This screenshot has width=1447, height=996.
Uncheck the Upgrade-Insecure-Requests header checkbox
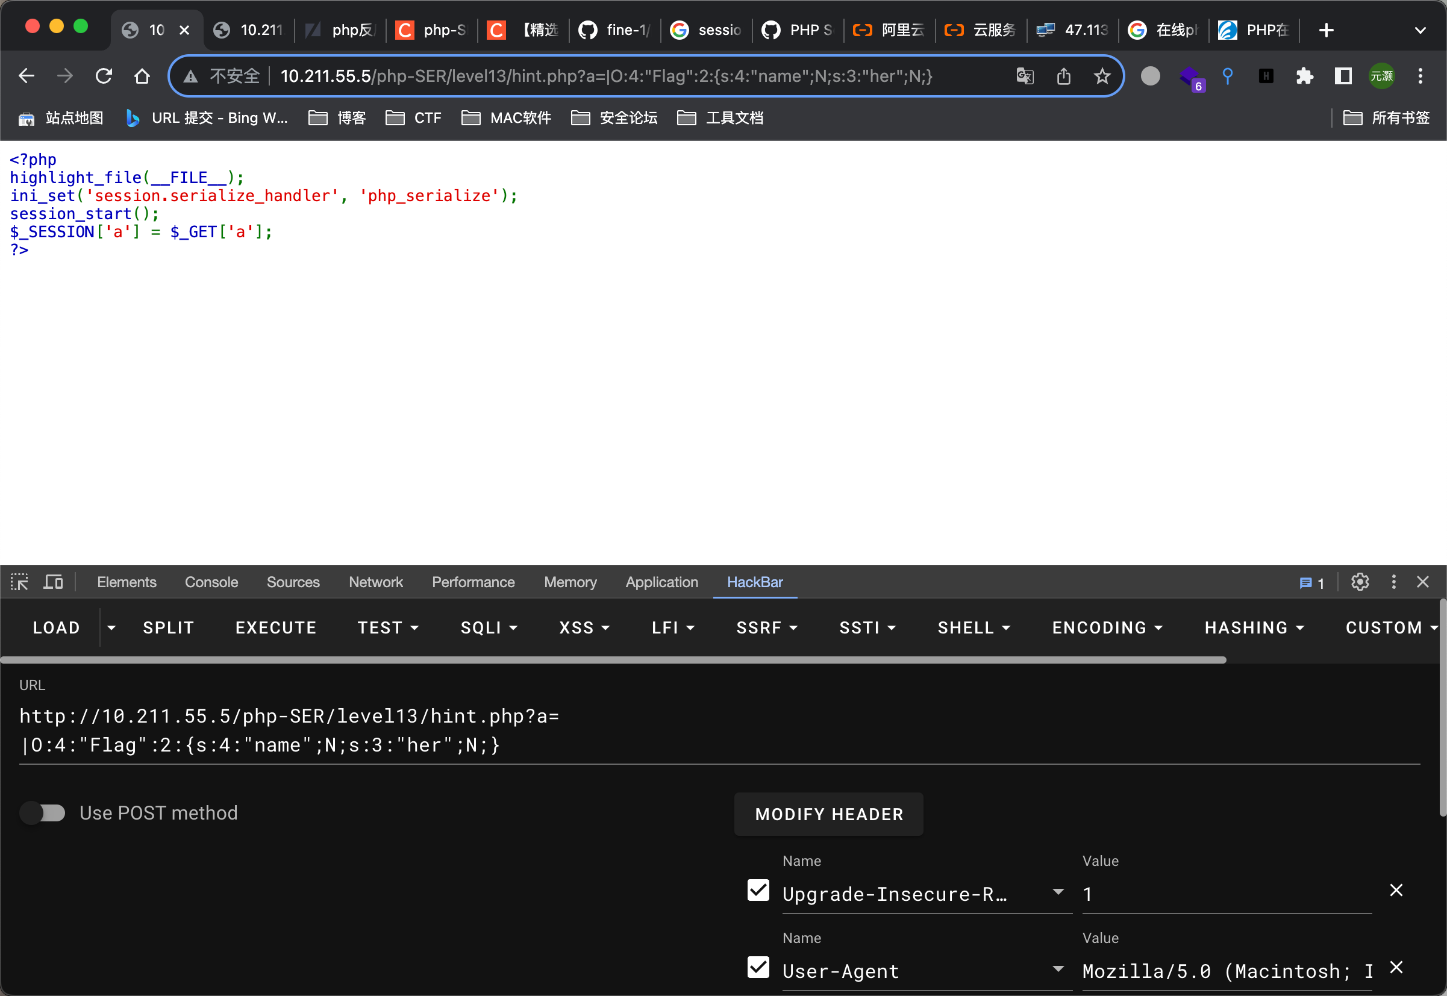pyautogui.click(x=758, y=891)
